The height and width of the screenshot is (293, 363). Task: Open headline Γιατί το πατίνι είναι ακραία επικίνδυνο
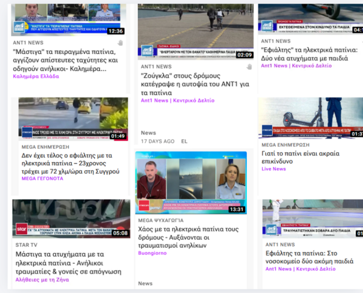301,157
